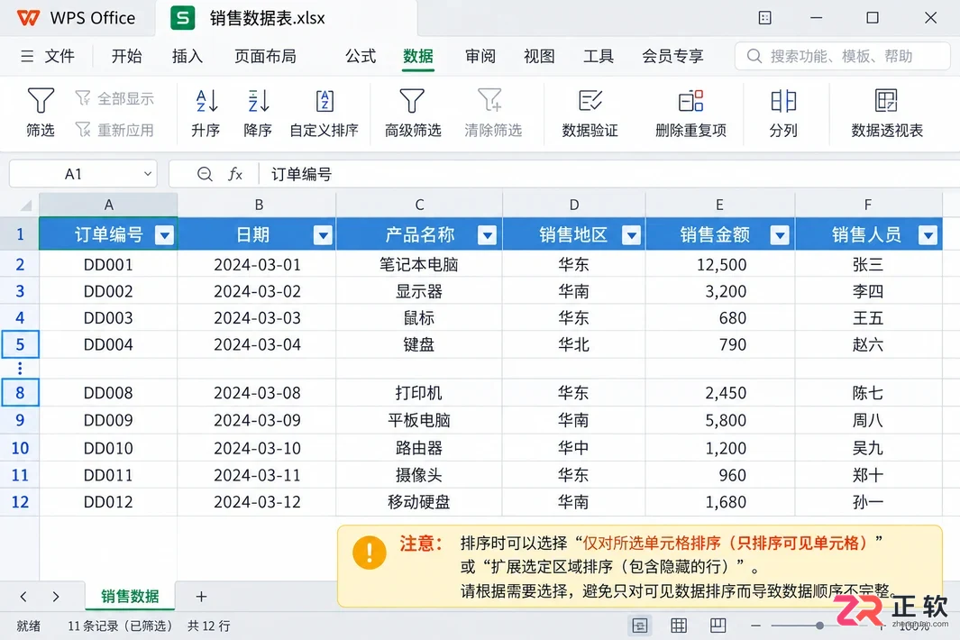960x640 pixels.
Task: Select row 5 header
Action: [20, 344]
